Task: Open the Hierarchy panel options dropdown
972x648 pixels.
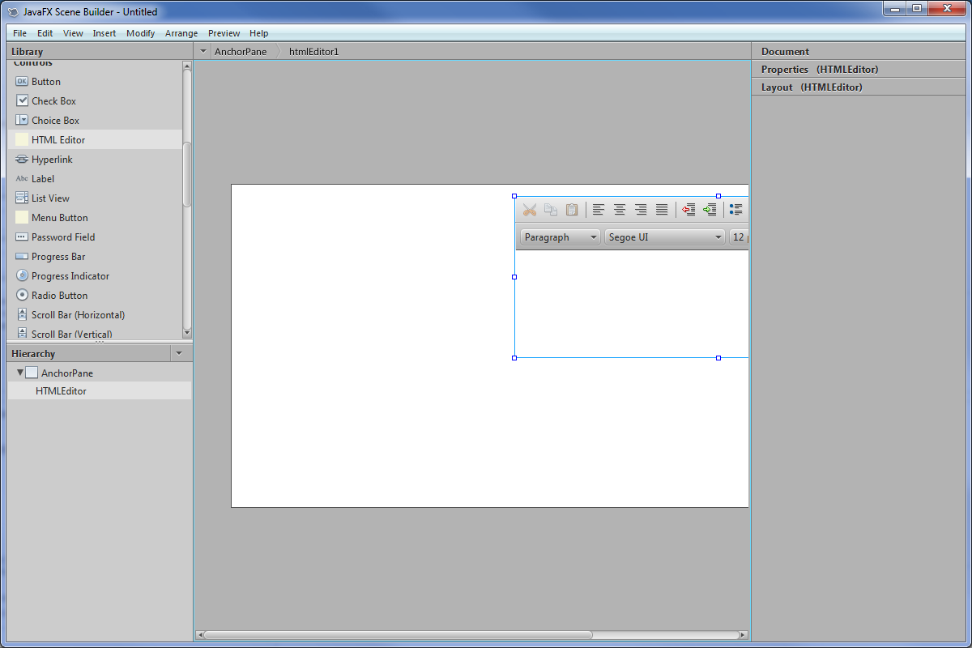Action: 179,353
